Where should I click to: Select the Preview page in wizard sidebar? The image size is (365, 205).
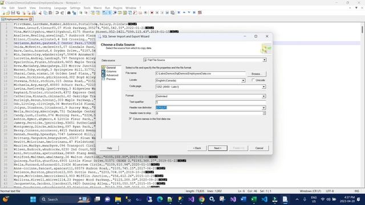[x=111, y=79]
